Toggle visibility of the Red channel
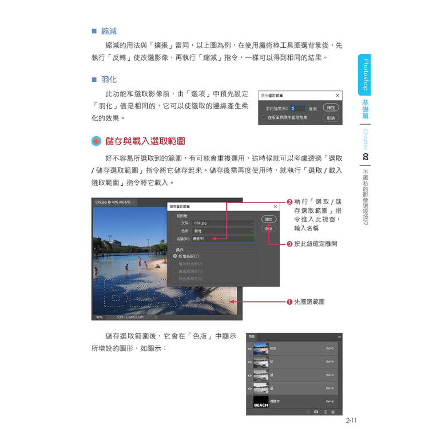This screenshot has height=429, width=429. (249, 362)
